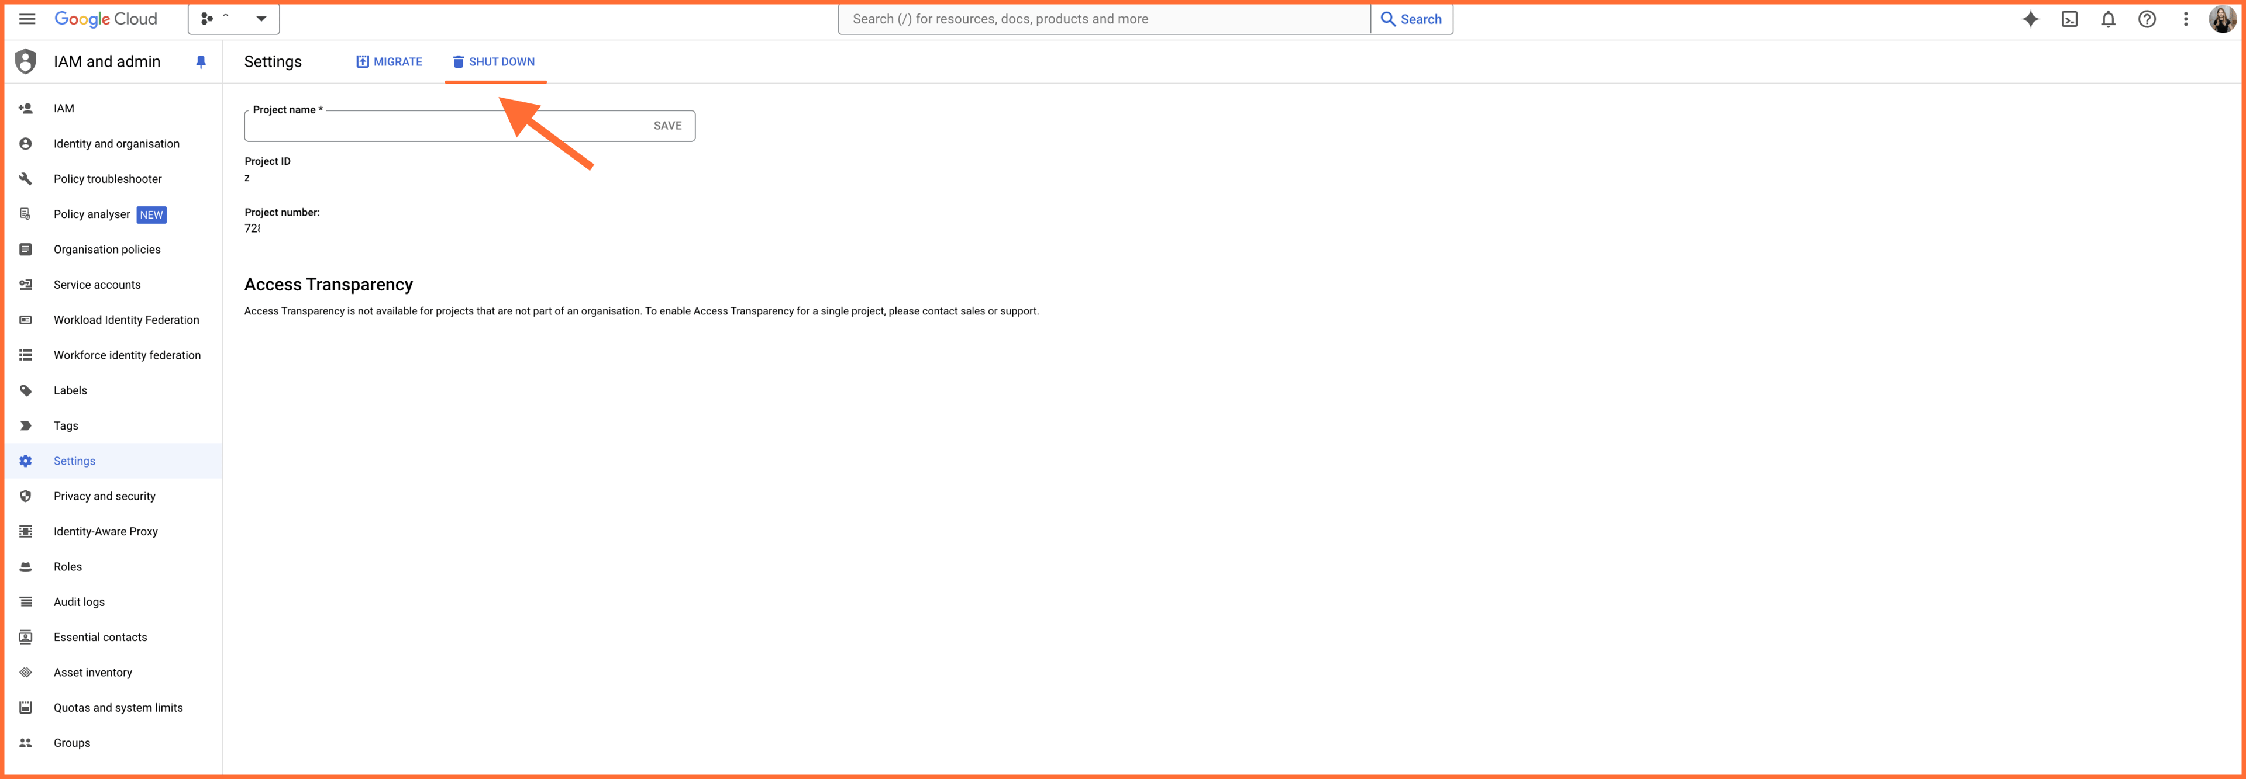Click the Settings page title
This screenshot has height=779, width=2246.
point(273,62)
